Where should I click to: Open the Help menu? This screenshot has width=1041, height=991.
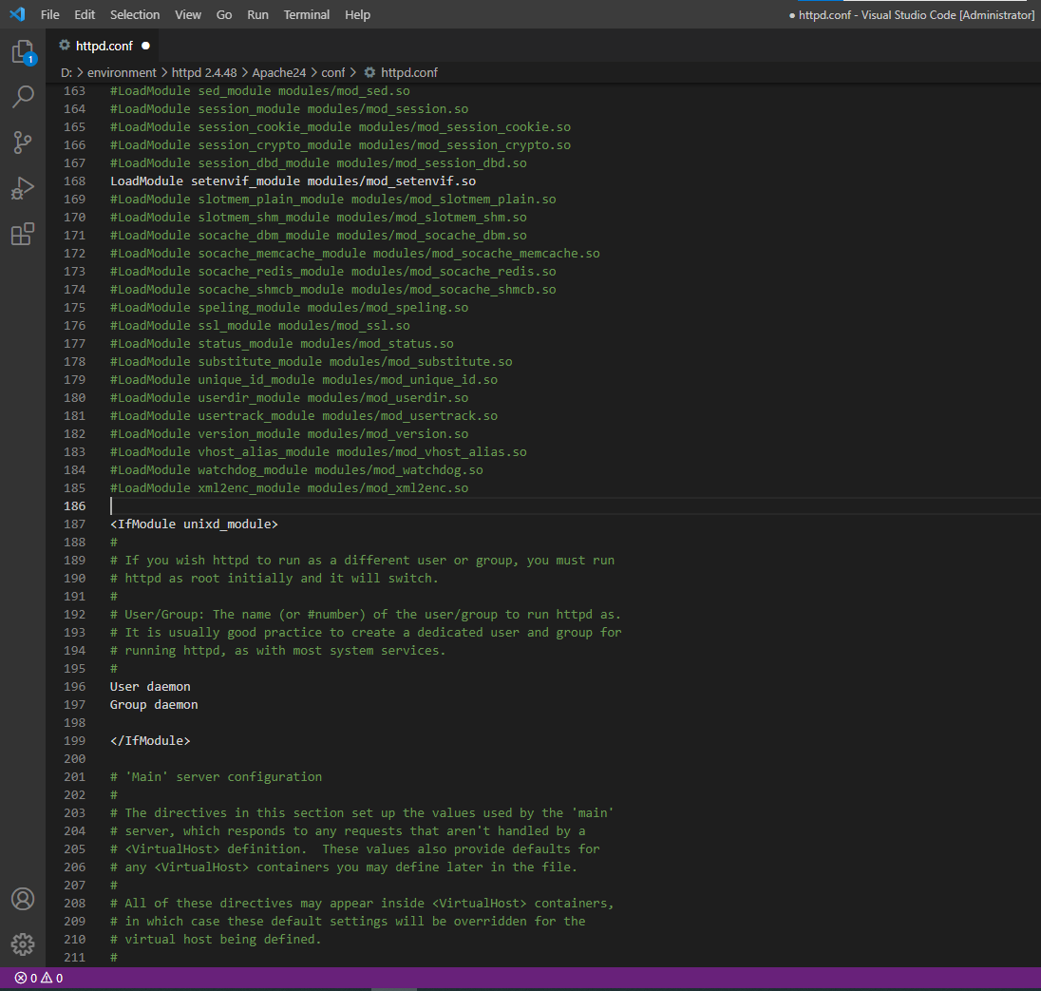pyautogui.click(x=357, y=14)
